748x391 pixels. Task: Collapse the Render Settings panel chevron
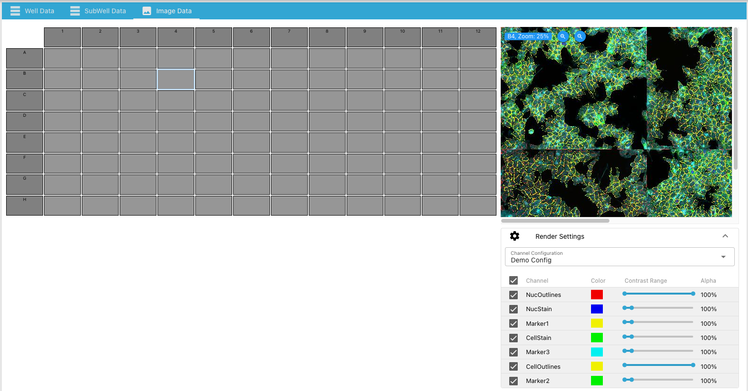pyautogui.click(x=725, y=236)
